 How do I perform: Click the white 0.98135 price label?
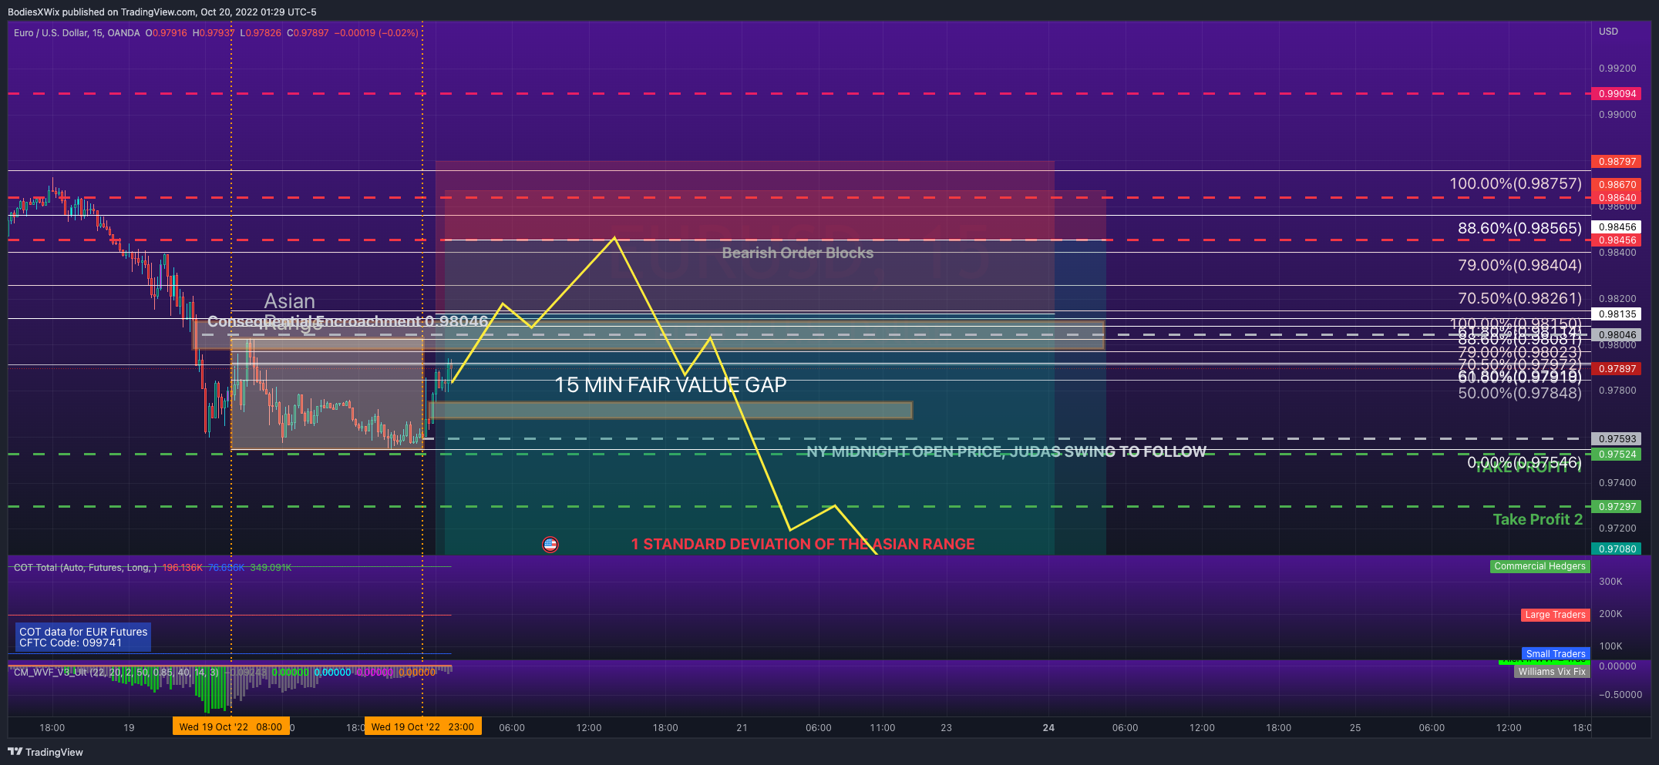(x=1617, y=314)
